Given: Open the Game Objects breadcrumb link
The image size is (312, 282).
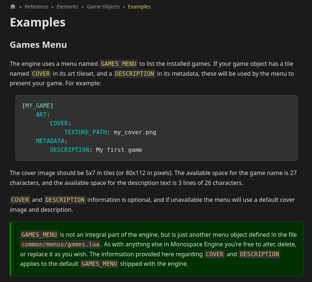Looking at the screenshot, I should tap(103, 7).
